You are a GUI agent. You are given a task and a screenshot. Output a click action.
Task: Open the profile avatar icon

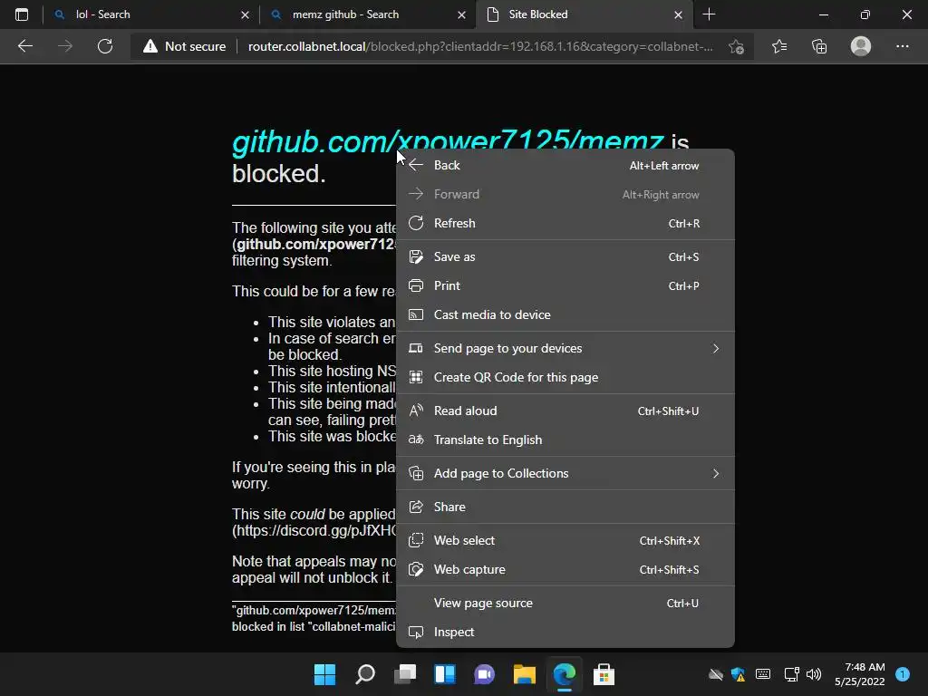coord(861,46)
